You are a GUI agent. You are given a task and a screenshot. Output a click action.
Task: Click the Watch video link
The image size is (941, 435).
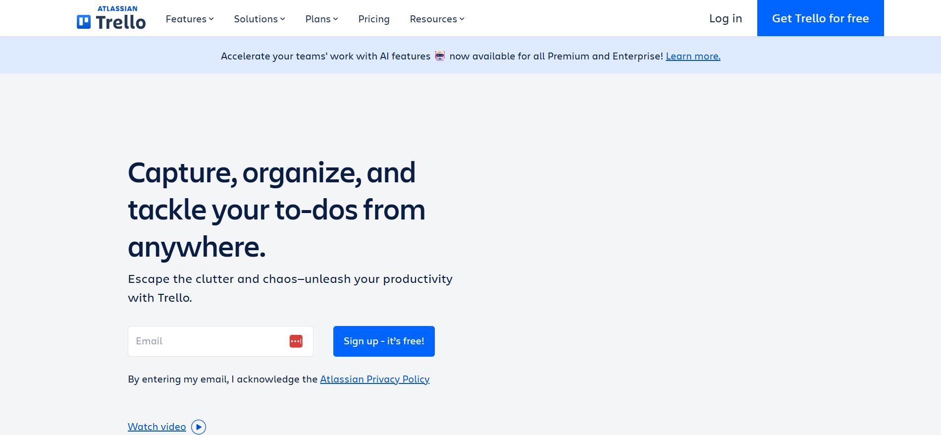tap(157, 427)
